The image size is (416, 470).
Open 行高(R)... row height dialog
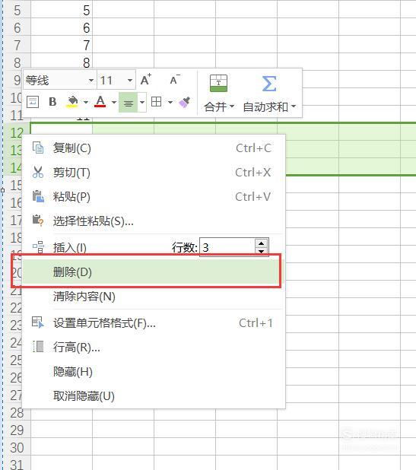(154, 348)
